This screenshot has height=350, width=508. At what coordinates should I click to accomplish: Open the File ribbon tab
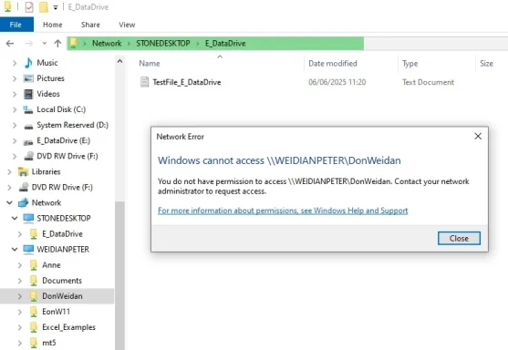tap(16, 25)
